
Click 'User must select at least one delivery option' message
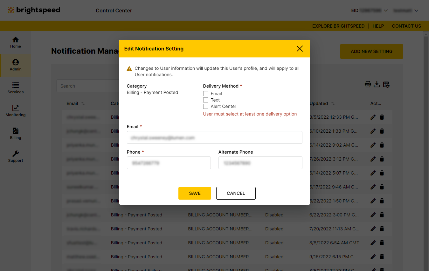tap(250, 114)
